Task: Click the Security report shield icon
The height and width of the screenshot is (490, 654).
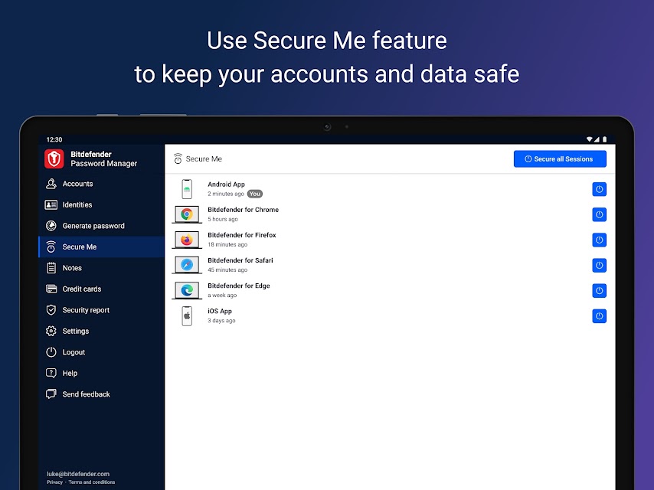Action: (51, 310)
